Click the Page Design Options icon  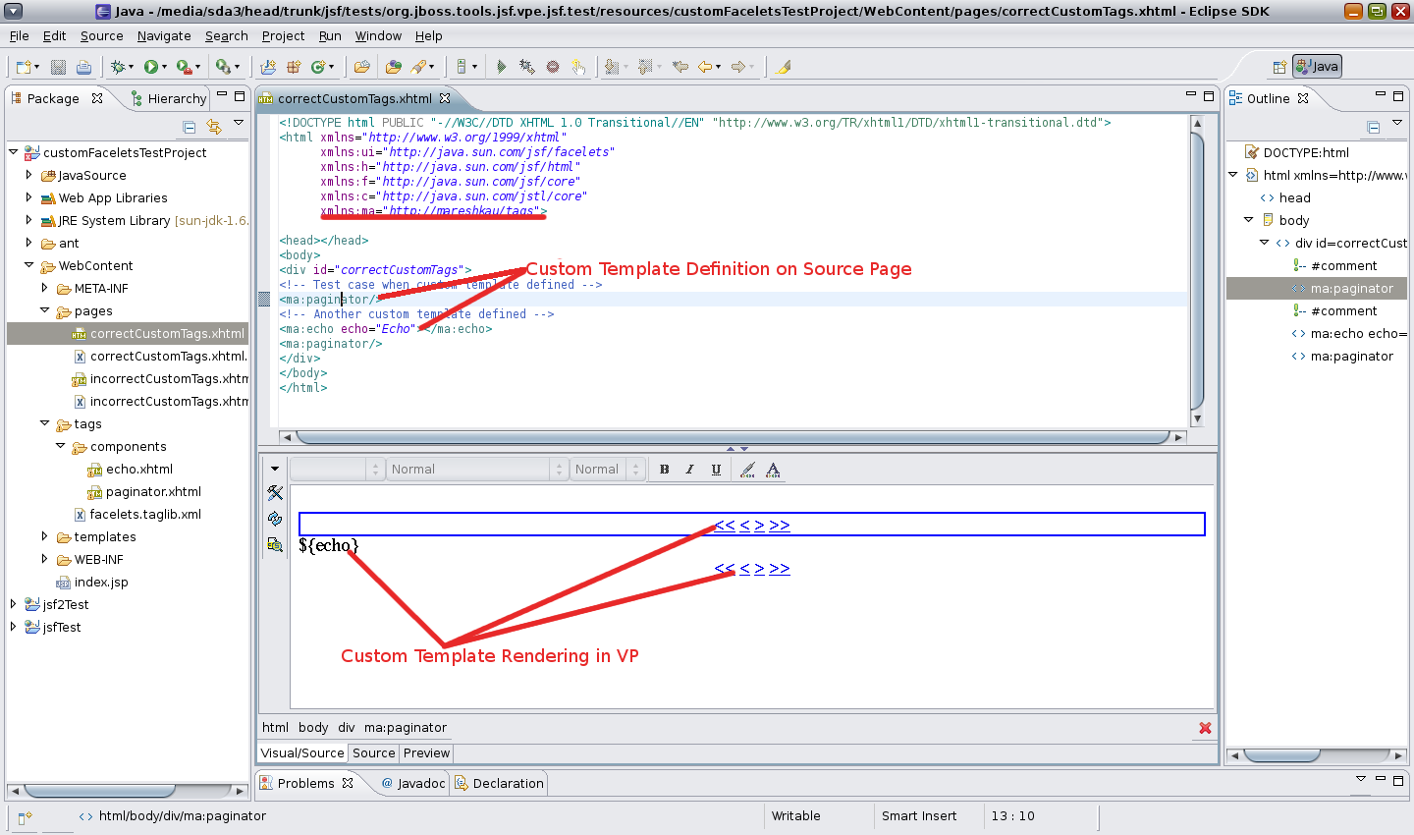(275, 544)
